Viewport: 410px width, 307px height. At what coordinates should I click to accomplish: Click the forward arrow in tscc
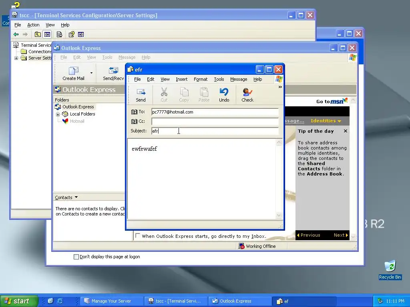(x=25, y=34)
